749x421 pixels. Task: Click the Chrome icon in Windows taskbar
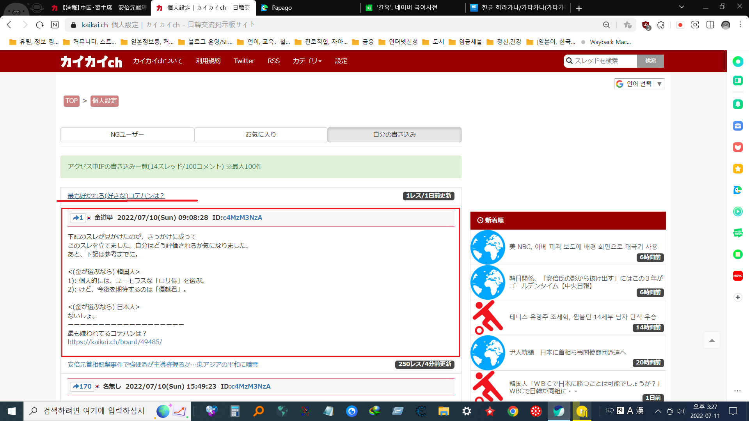pos(513,411)
